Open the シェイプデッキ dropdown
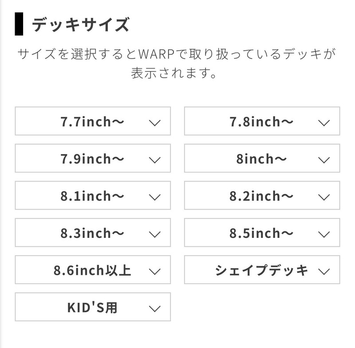The height and width of the screenshot is (348, 355). 262,270
